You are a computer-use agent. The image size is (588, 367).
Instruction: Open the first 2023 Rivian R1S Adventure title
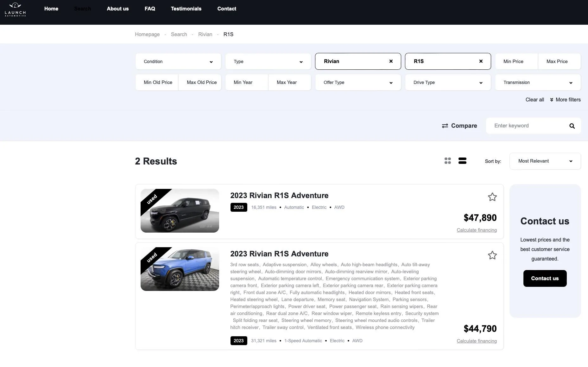pos(279,196)
